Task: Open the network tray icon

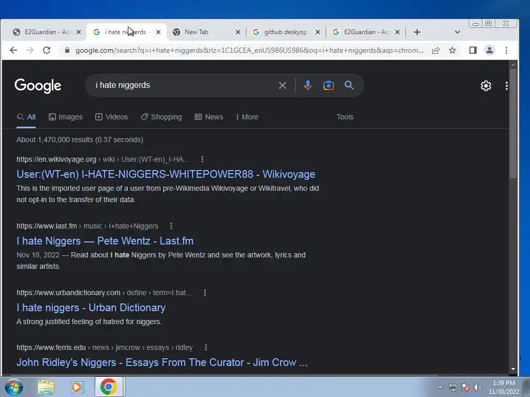Action: [x=452, y=387]
